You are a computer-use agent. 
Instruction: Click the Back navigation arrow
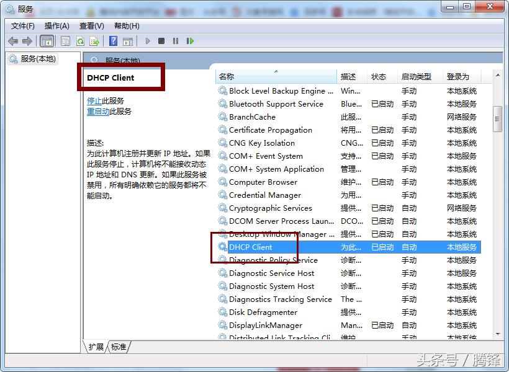click(x=14, y=41)
